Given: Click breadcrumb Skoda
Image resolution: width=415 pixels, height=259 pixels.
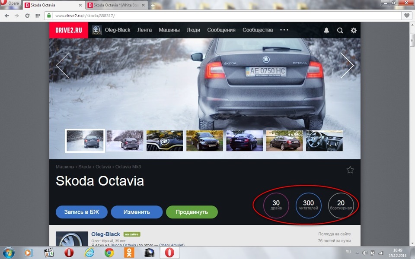Looking at the screenshot, I should coord(85,167).
